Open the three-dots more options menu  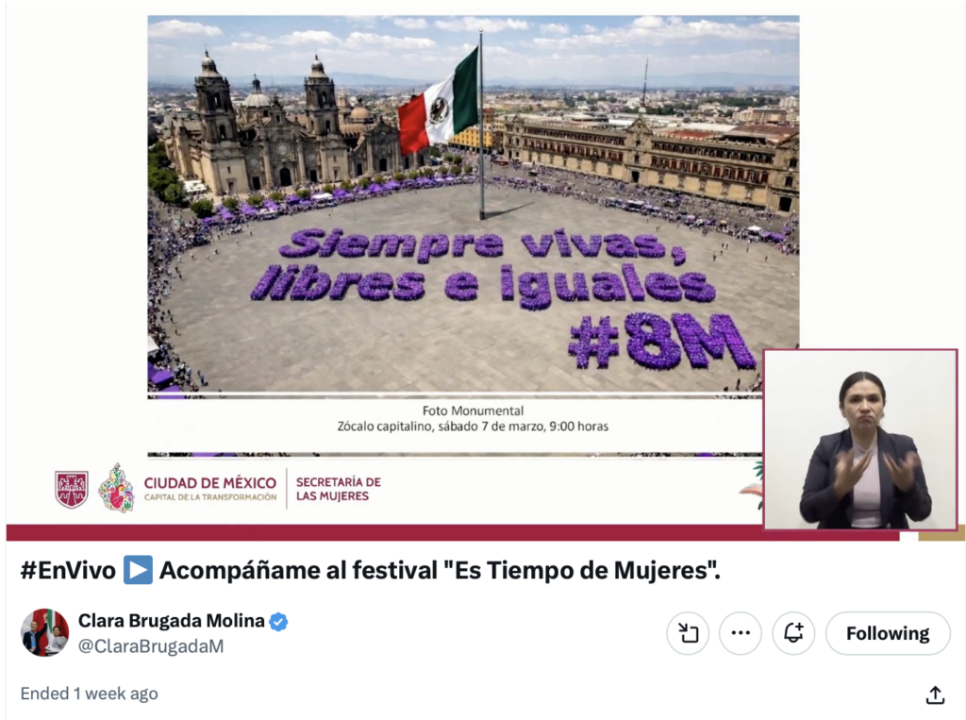[x=741, y=633]
